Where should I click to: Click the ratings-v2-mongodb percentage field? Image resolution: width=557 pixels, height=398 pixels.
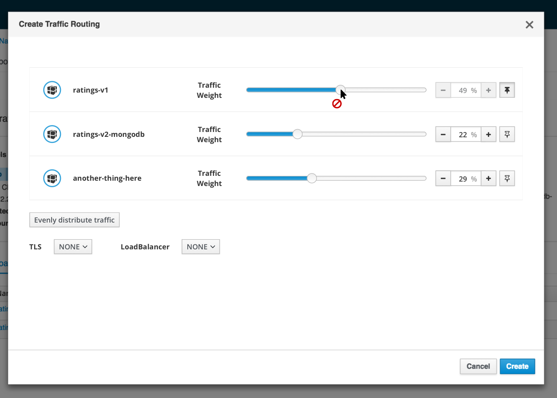tap(466, 134)
